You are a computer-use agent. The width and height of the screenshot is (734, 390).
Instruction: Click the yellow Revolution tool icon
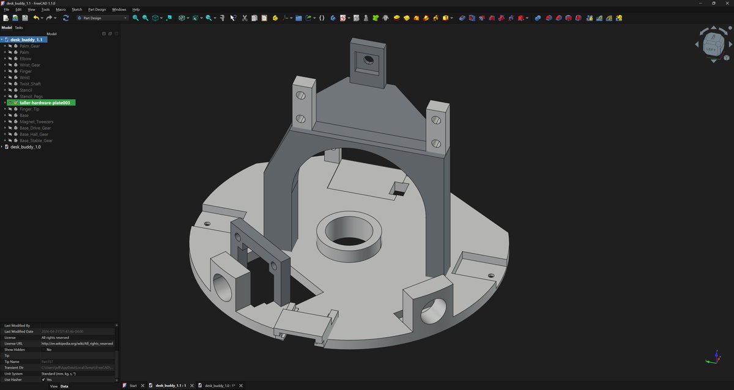pyautogui.click(x=407, y=18)
